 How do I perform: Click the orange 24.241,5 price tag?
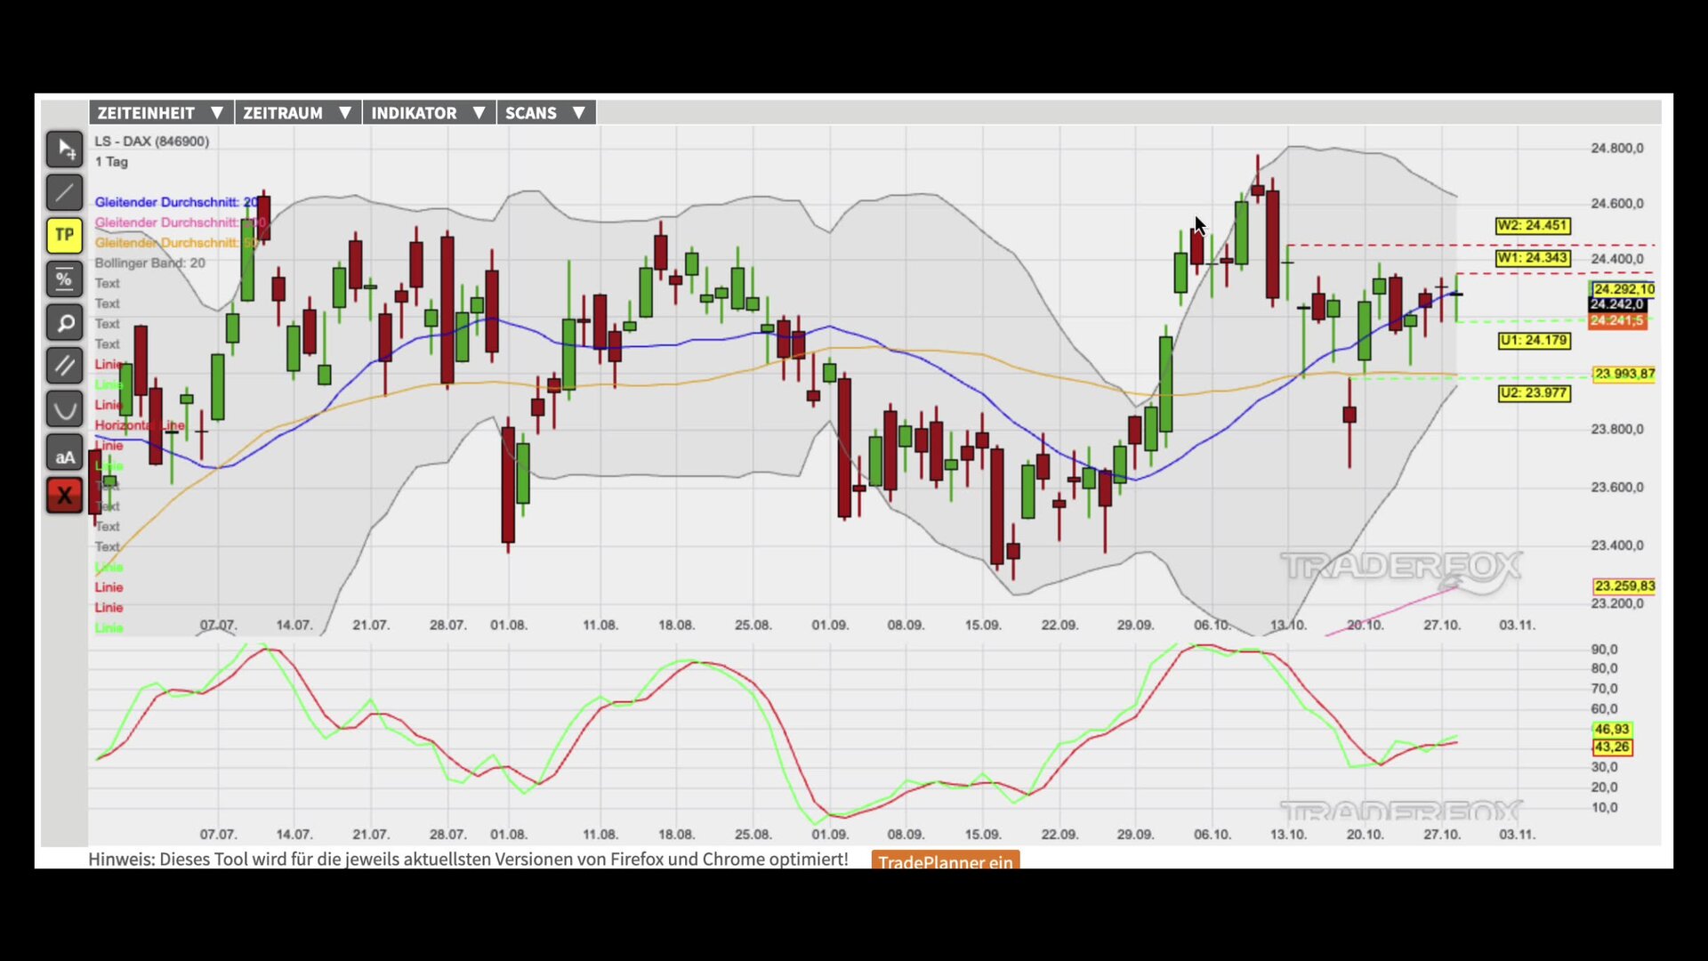(1616, 320)
